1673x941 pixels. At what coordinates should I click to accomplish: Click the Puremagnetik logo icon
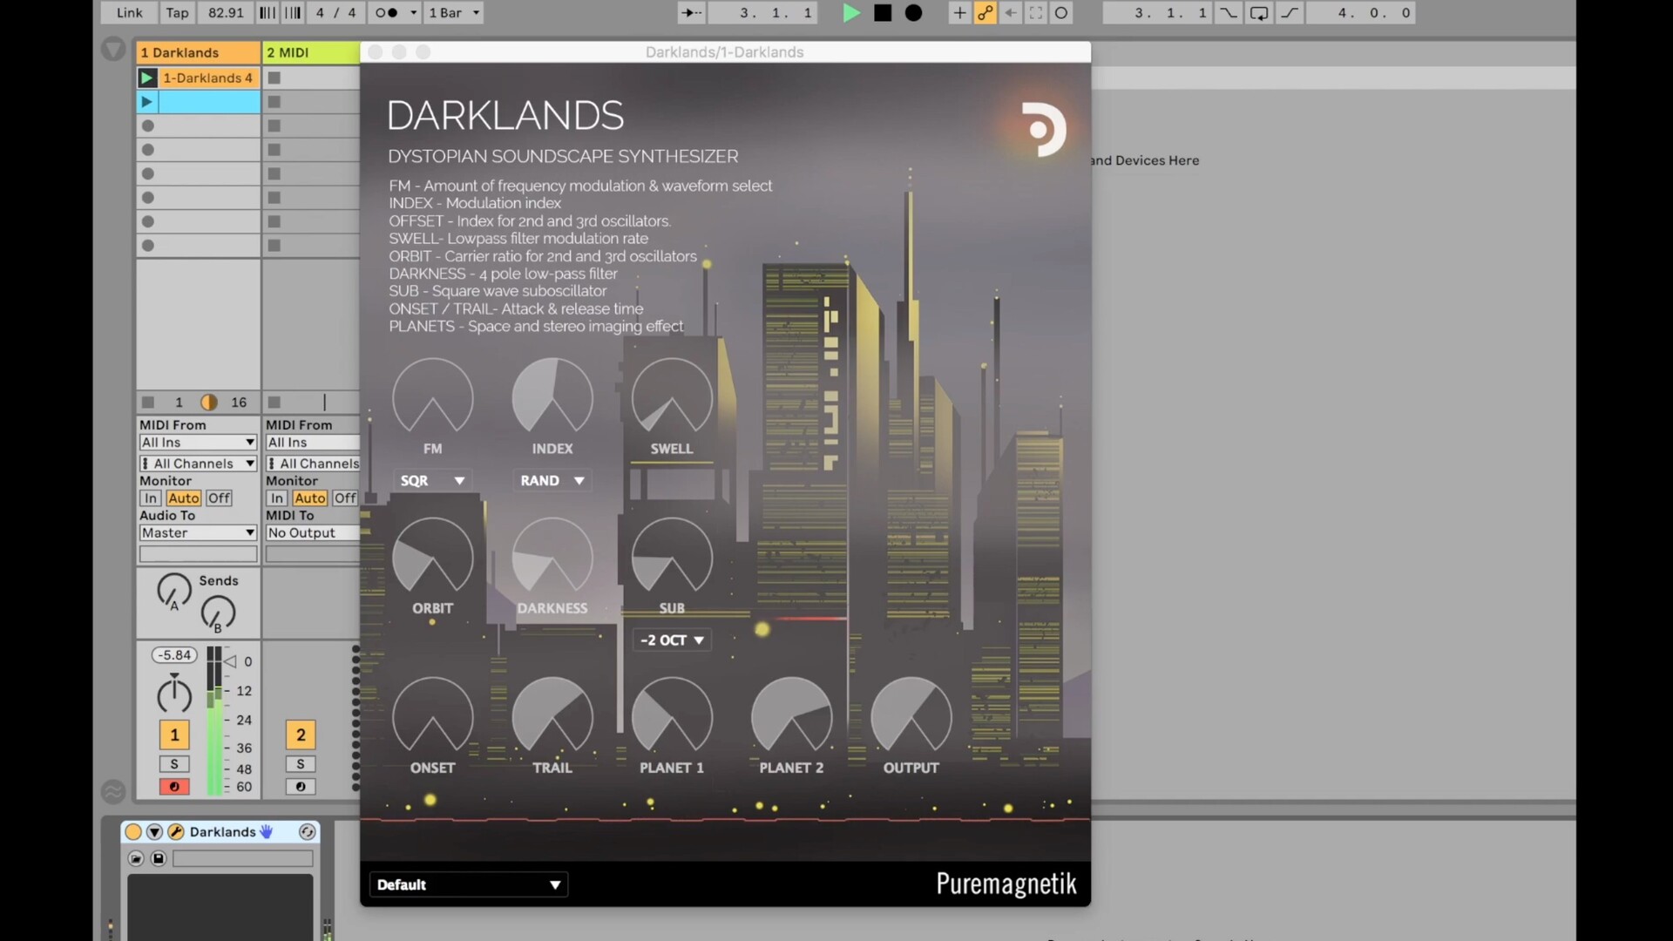click(x=1042, y=129)
